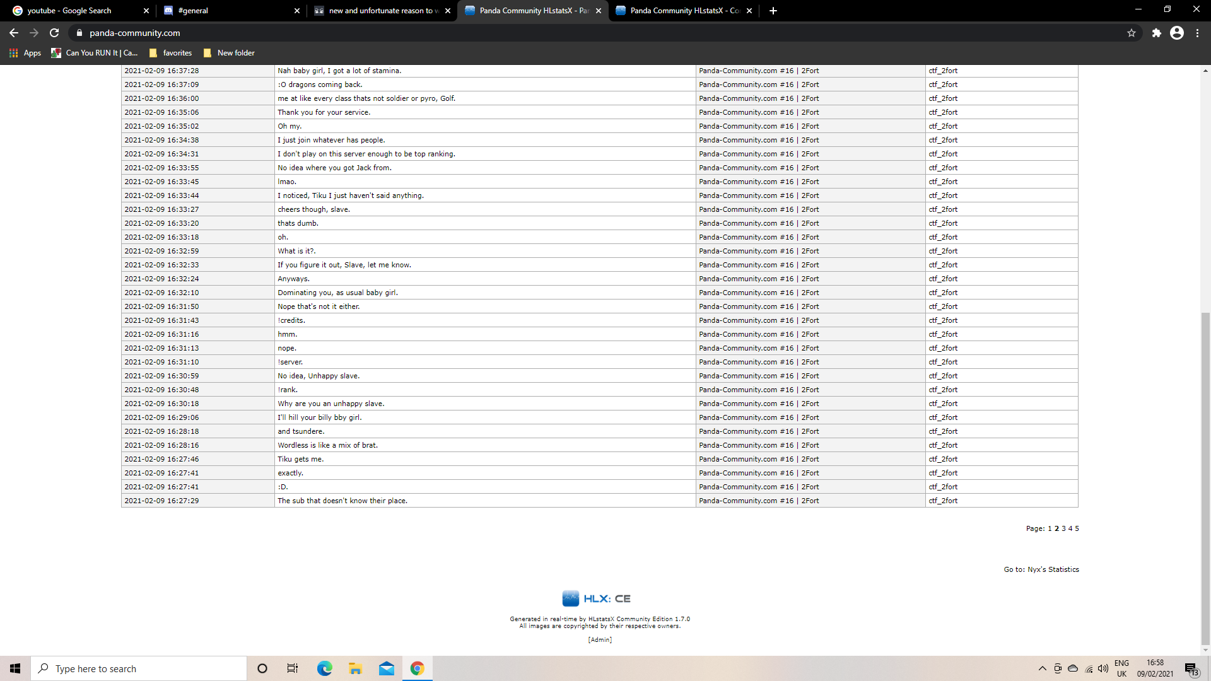This screenshot has width=1211, height=681.
Task: Open File Explorer from taskbar
Action: (355, 668)
